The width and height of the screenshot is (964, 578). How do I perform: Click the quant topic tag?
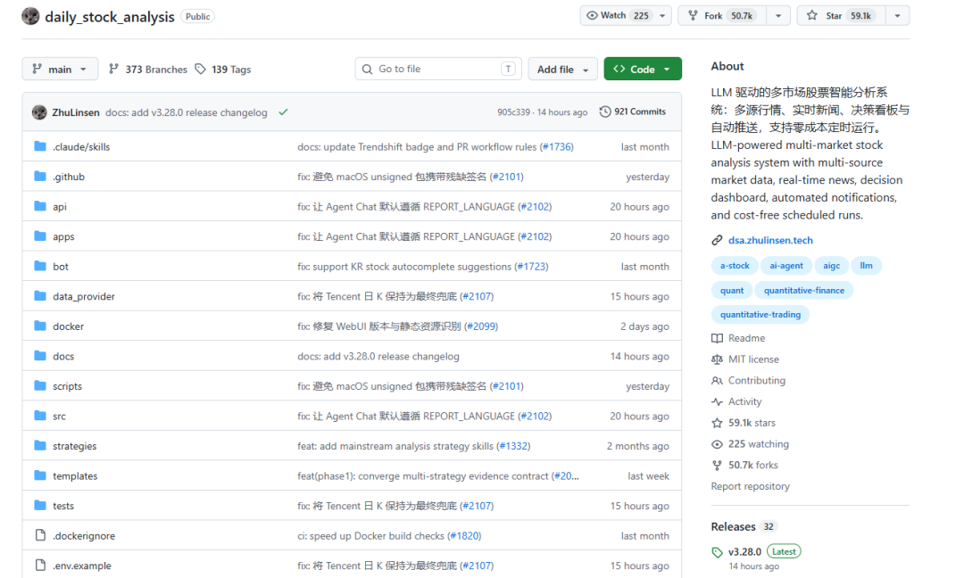(x=732, y=291)
